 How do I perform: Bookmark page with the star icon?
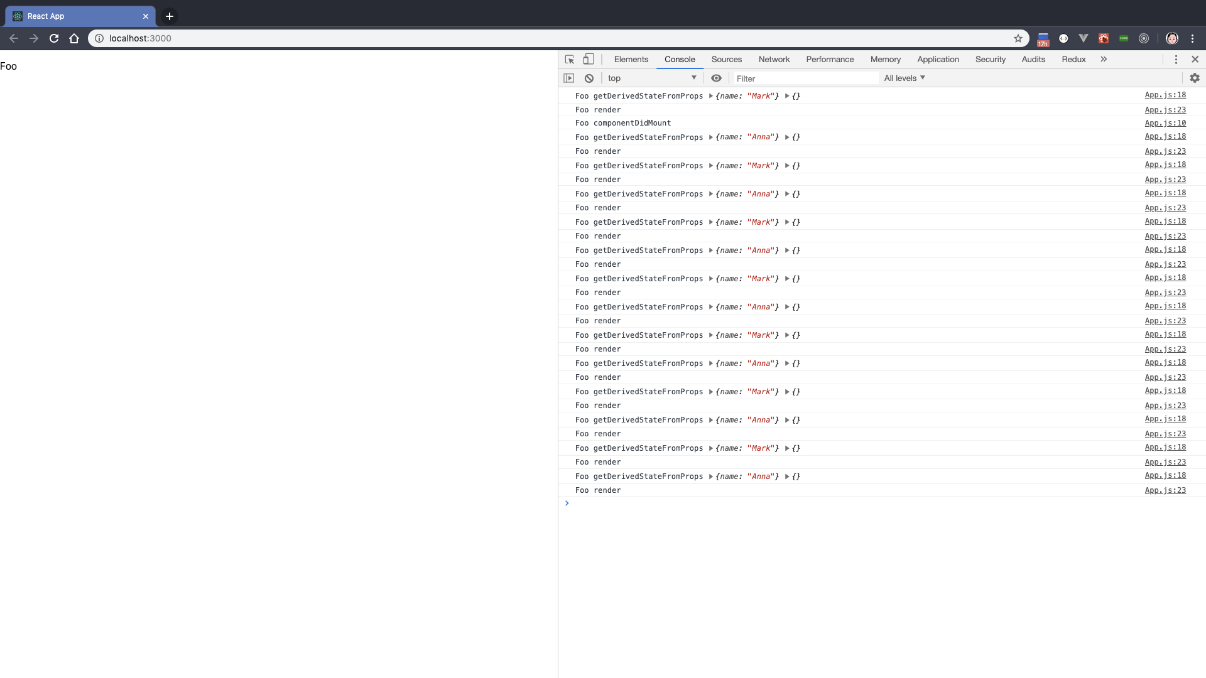[1018, 38]
